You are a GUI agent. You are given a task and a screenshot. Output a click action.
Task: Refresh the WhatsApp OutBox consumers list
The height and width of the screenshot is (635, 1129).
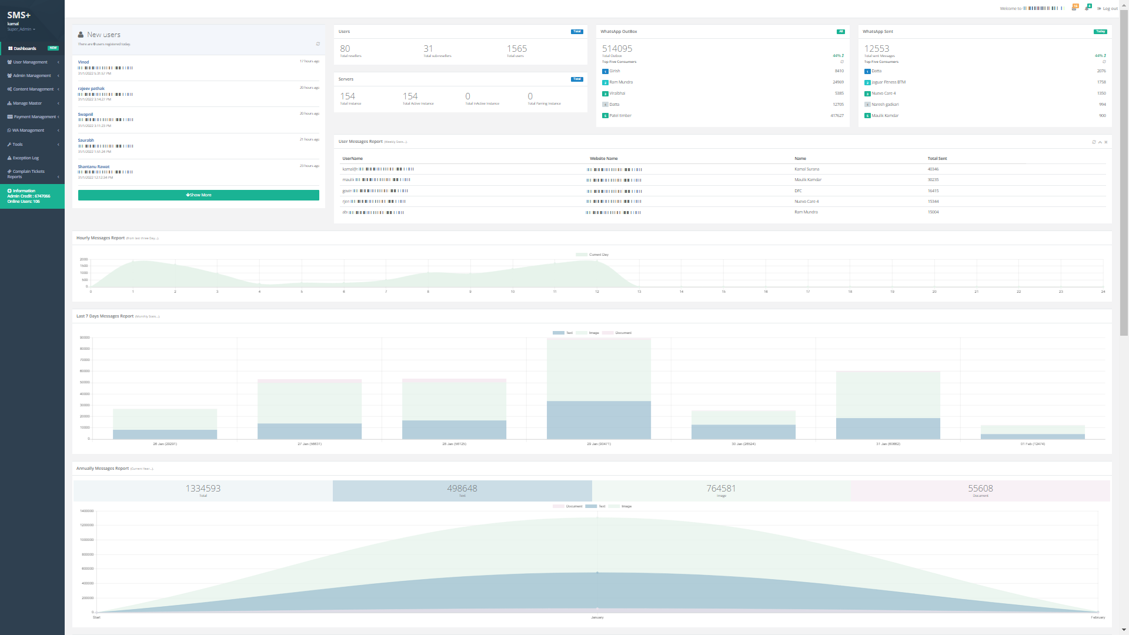(x=842, y=62)
